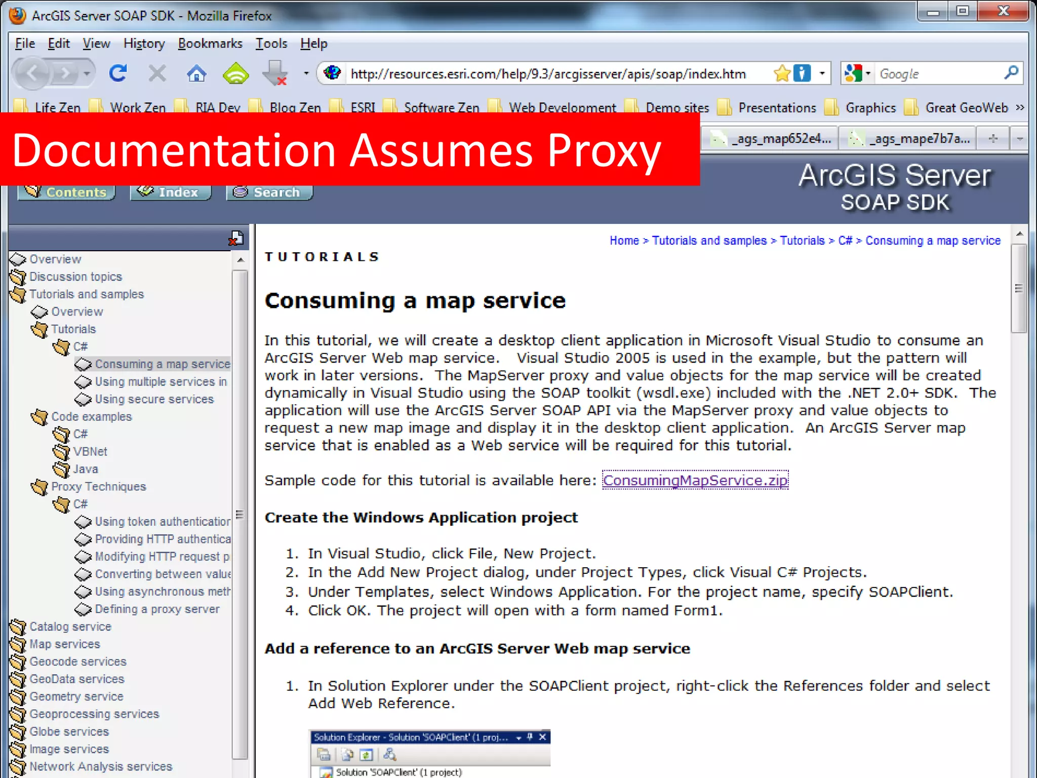The height and width of the screenshot is (778, 1037).
Task: Open a new tab with plus button
Action: (x=993, y=138)
